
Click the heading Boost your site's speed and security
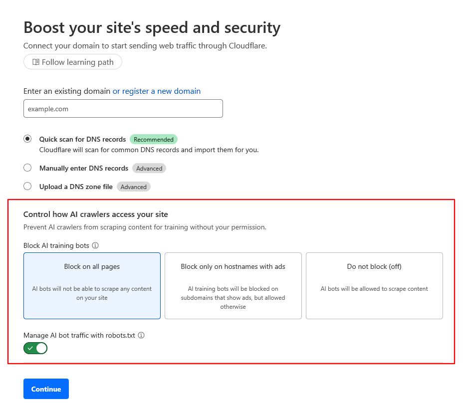[x=152, y=27]
